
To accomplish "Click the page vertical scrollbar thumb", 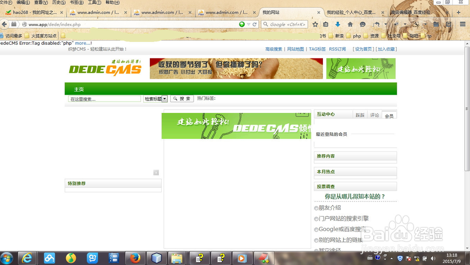I will 467,108.
